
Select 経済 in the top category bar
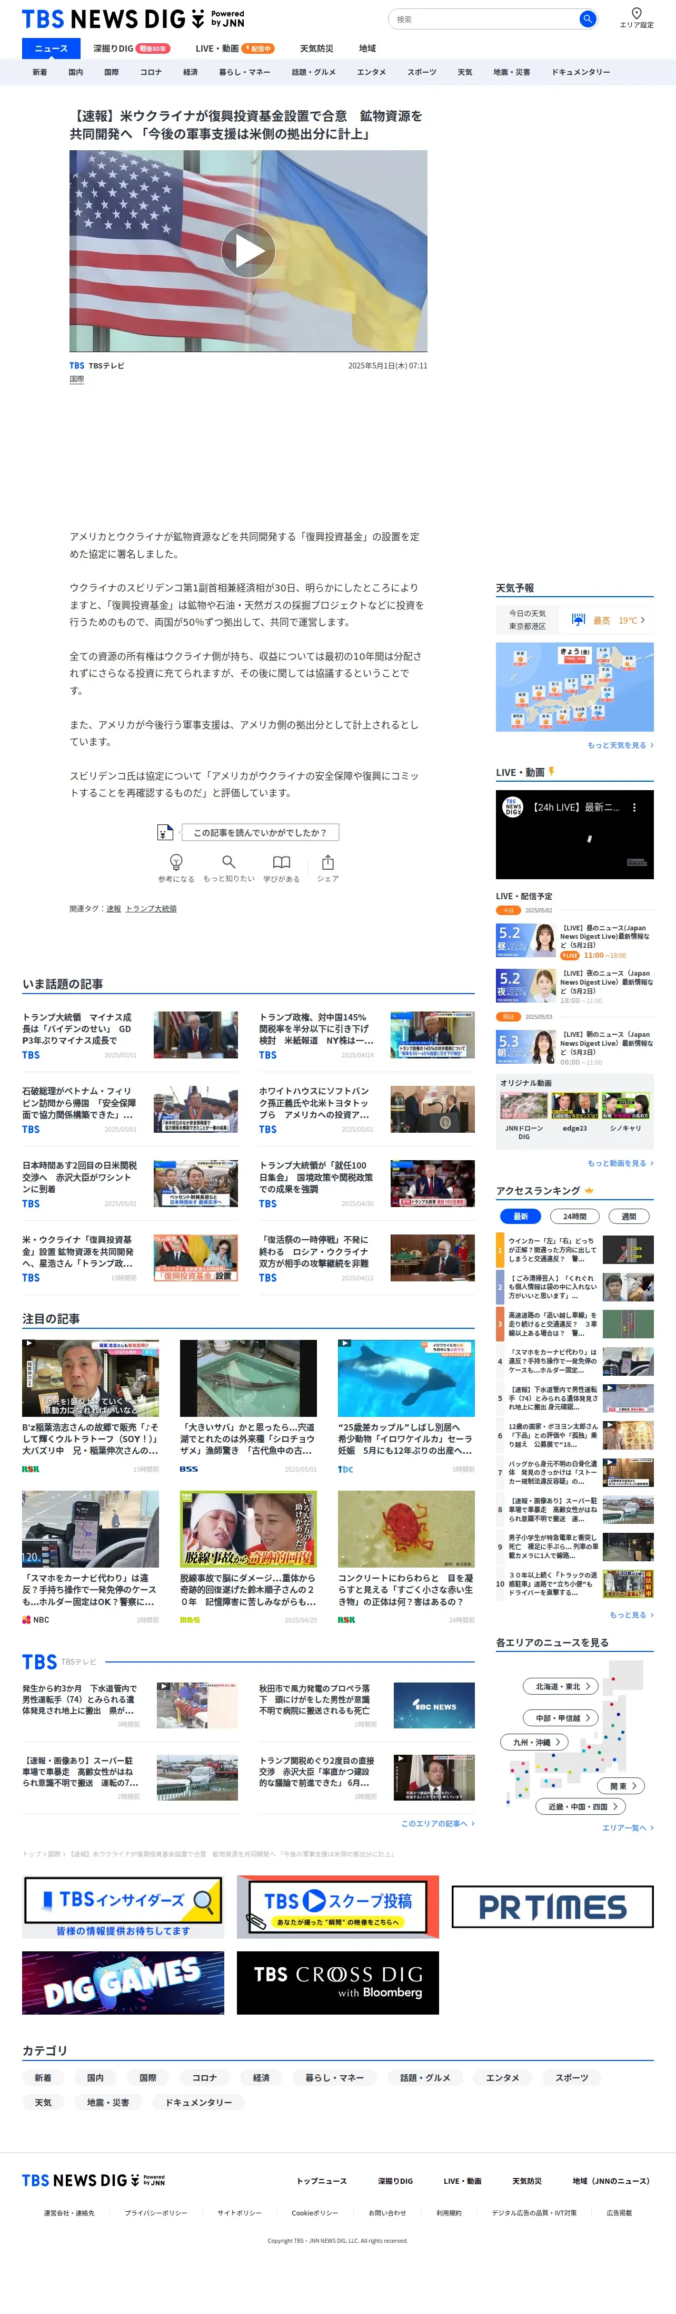(190, 72)
